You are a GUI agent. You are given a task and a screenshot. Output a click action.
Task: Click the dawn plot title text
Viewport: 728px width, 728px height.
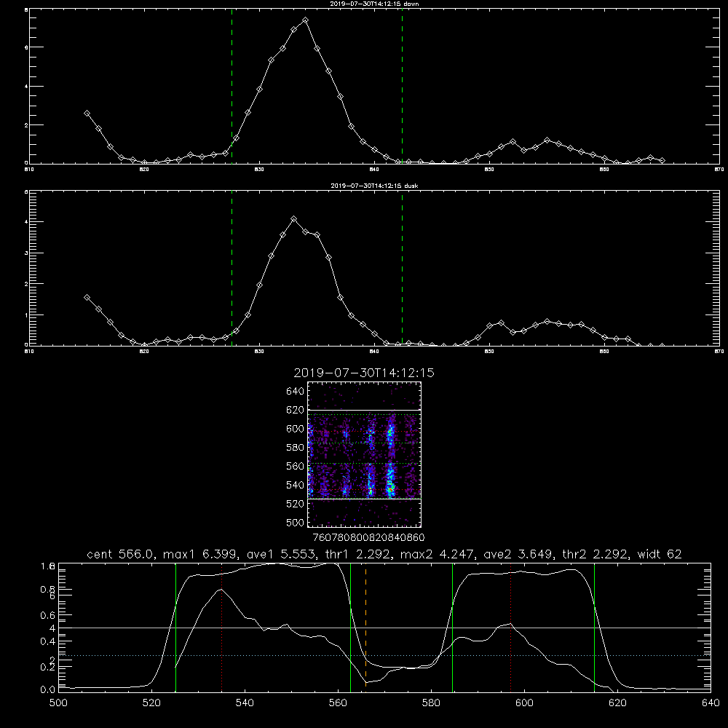[374, 4]
